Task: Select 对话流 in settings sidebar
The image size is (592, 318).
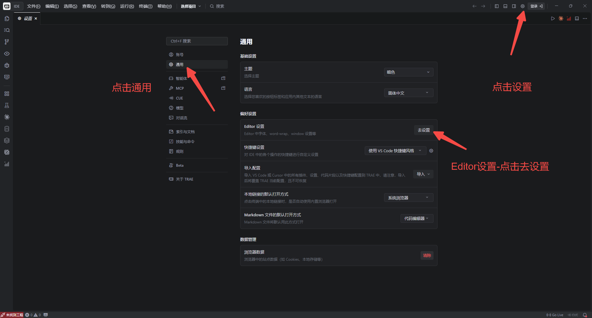Action: [197, 118]
